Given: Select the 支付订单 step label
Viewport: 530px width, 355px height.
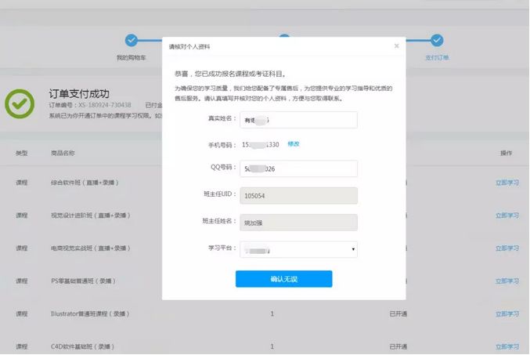Looking at the screenshot, I should pos(437,58).
